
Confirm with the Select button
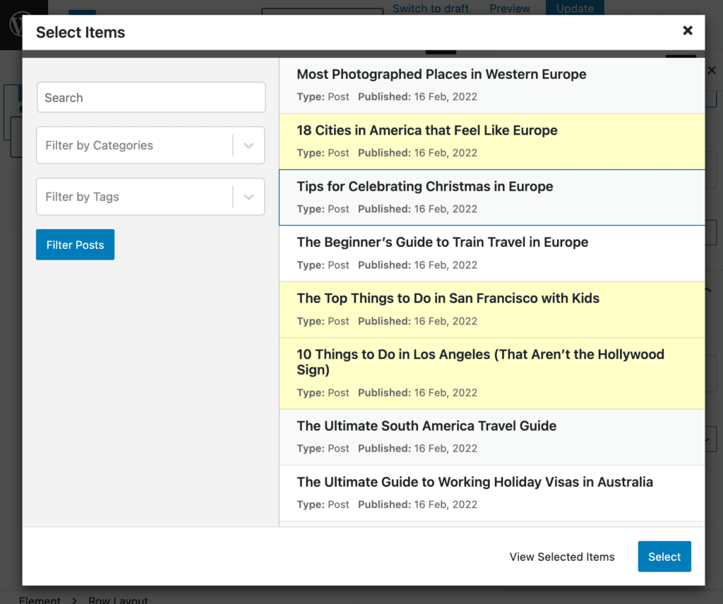coord(664,557)
